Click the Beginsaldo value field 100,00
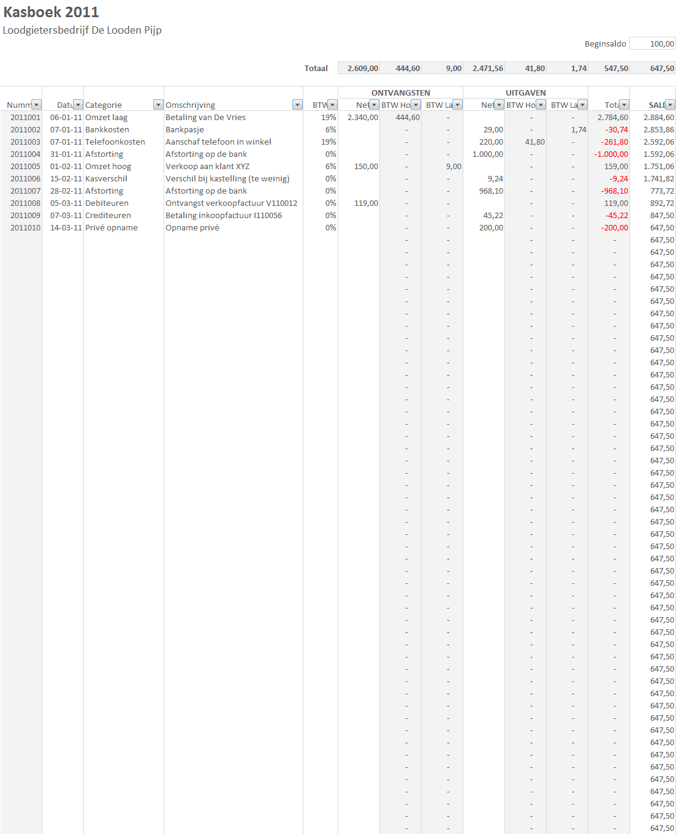Viewport: 676px width, 834px height. click(653, 44)
